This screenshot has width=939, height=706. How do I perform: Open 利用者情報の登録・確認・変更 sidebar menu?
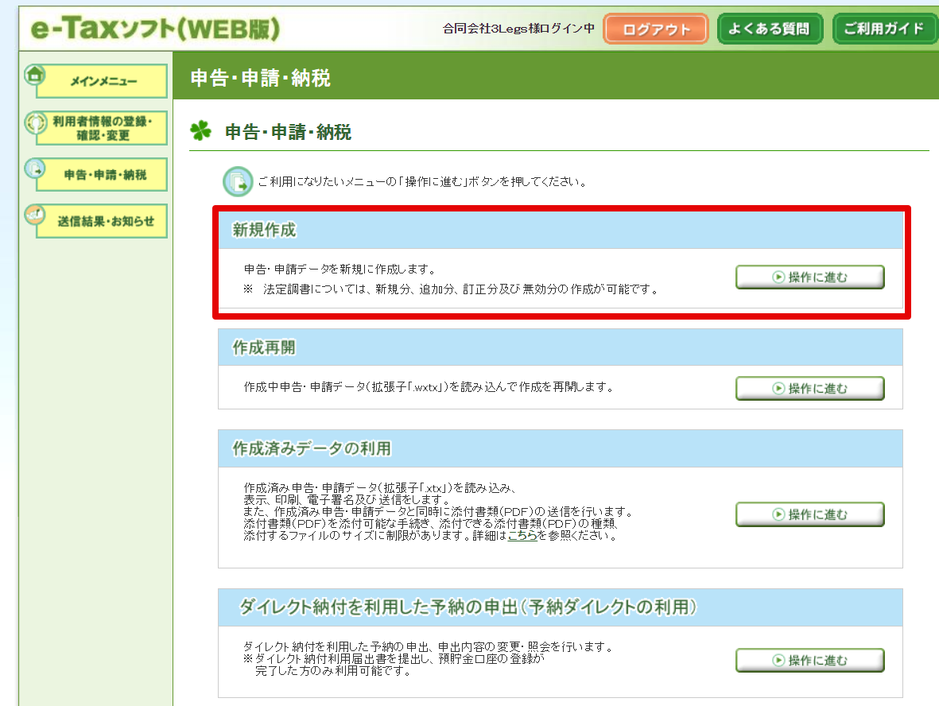102,128
